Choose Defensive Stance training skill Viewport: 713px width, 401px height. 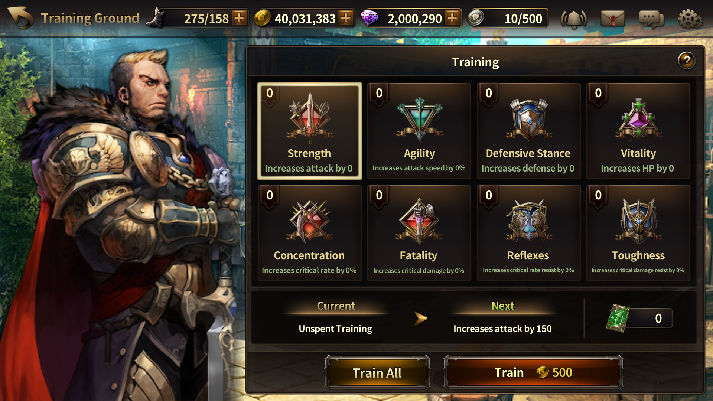[528, 131]
